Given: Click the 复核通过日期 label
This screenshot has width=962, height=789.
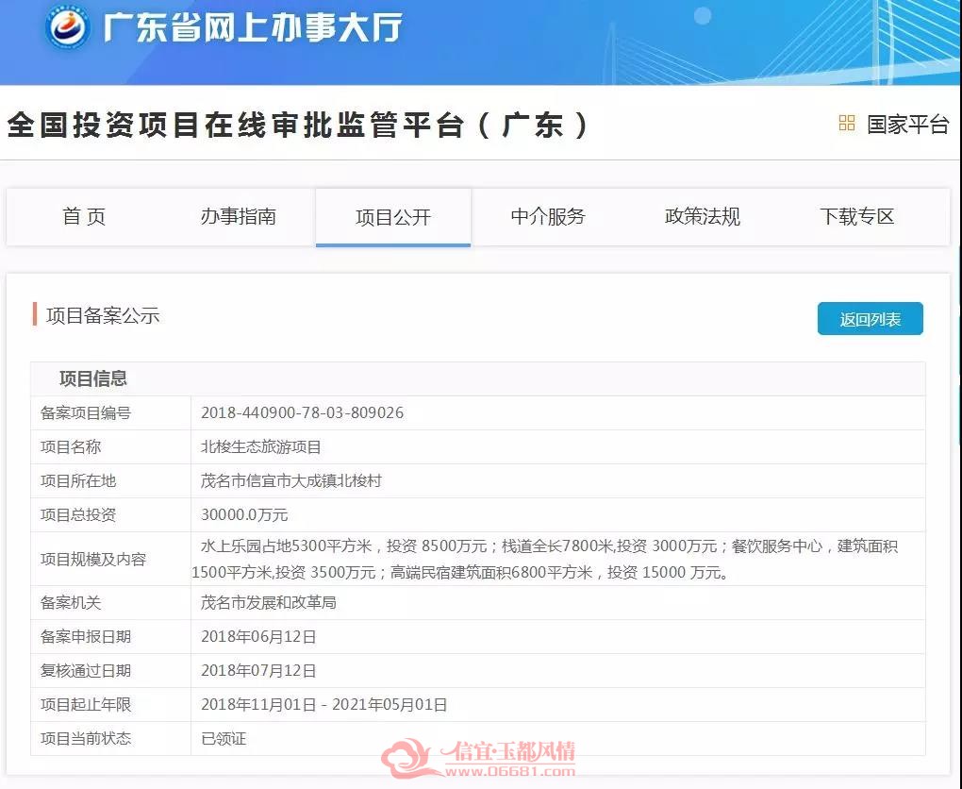Looking at the screenshot, I should [x=86, y=670].
